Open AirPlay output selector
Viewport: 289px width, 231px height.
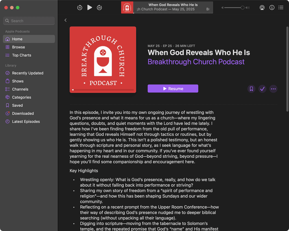pyautogui.click(x=262, y=8)
